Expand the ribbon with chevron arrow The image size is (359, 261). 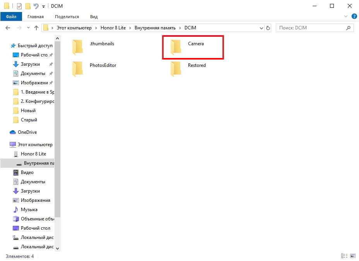346,17
